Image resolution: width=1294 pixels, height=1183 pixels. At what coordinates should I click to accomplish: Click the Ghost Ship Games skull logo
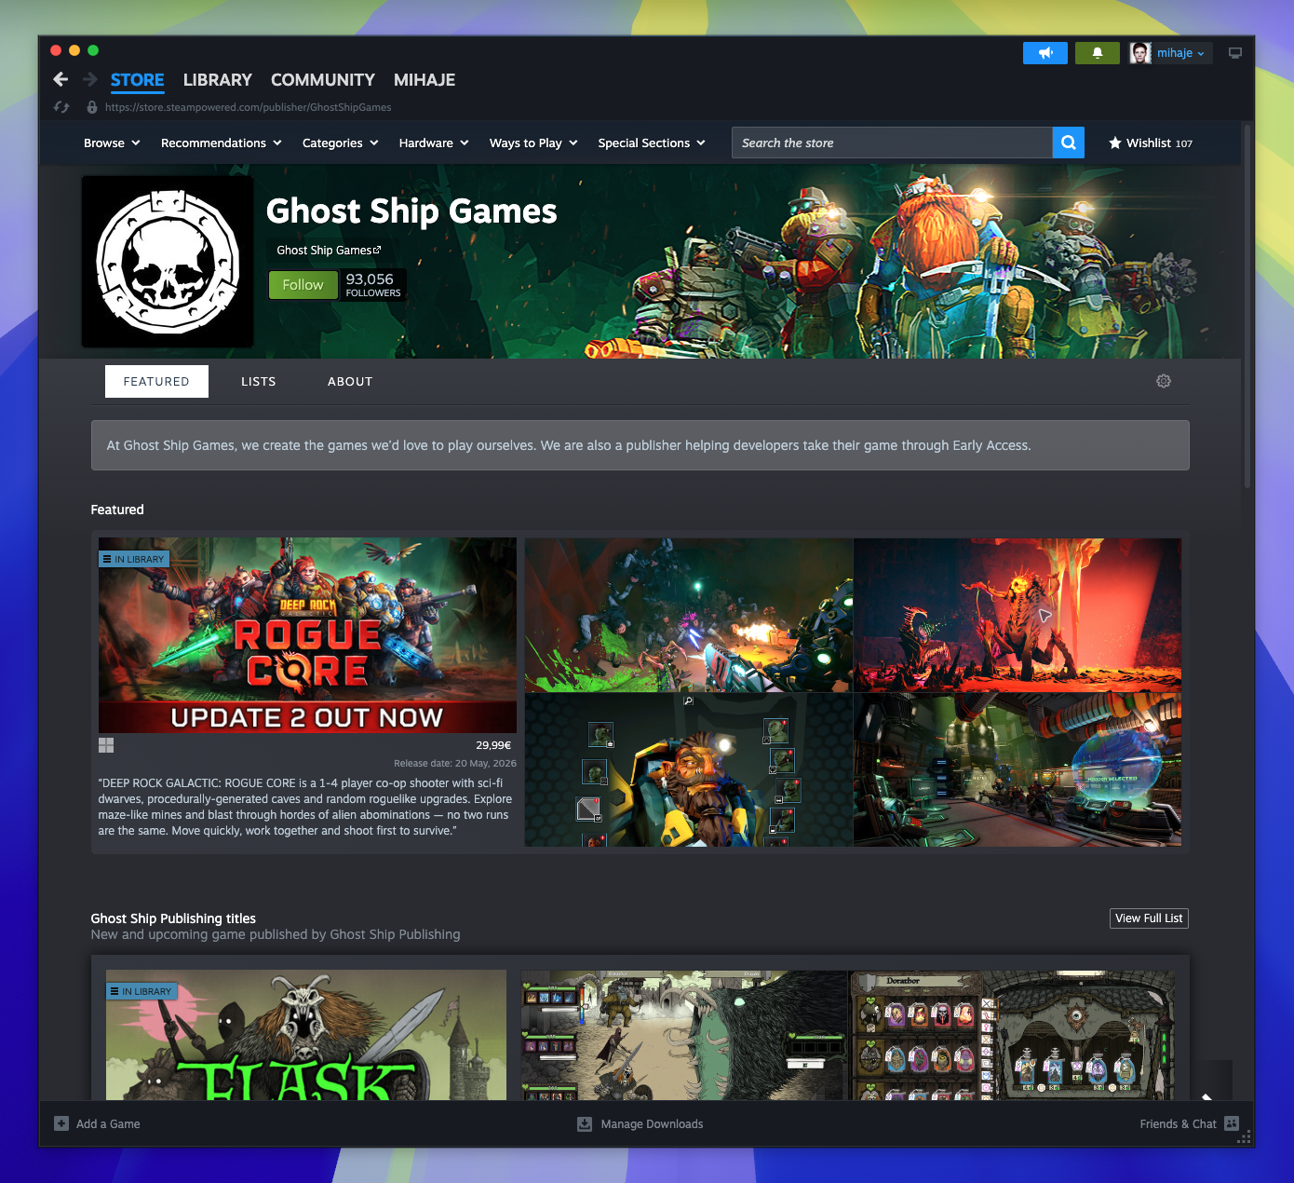(x=168, y=262)
